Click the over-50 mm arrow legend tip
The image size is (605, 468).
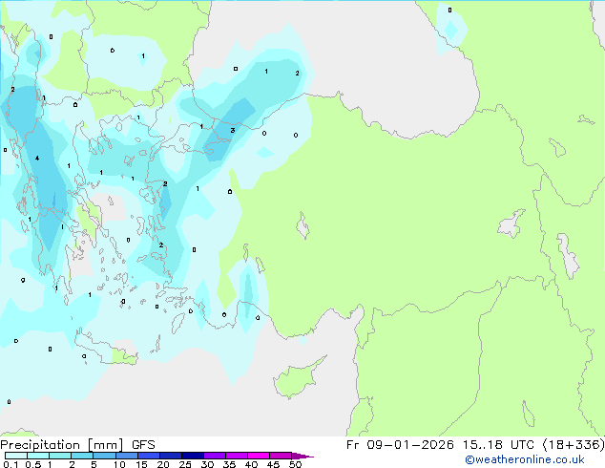point(302,456)
